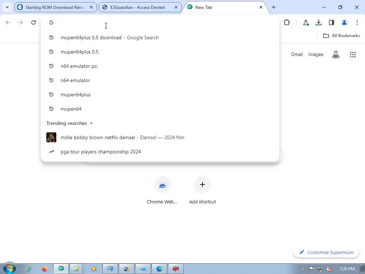Open the Extensions puzzle icon
Screen dimensions: 365x274
pos(287,22)
